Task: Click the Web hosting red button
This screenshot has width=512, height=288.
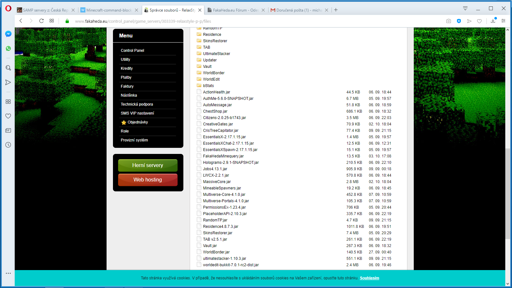Action: point(148,180)
